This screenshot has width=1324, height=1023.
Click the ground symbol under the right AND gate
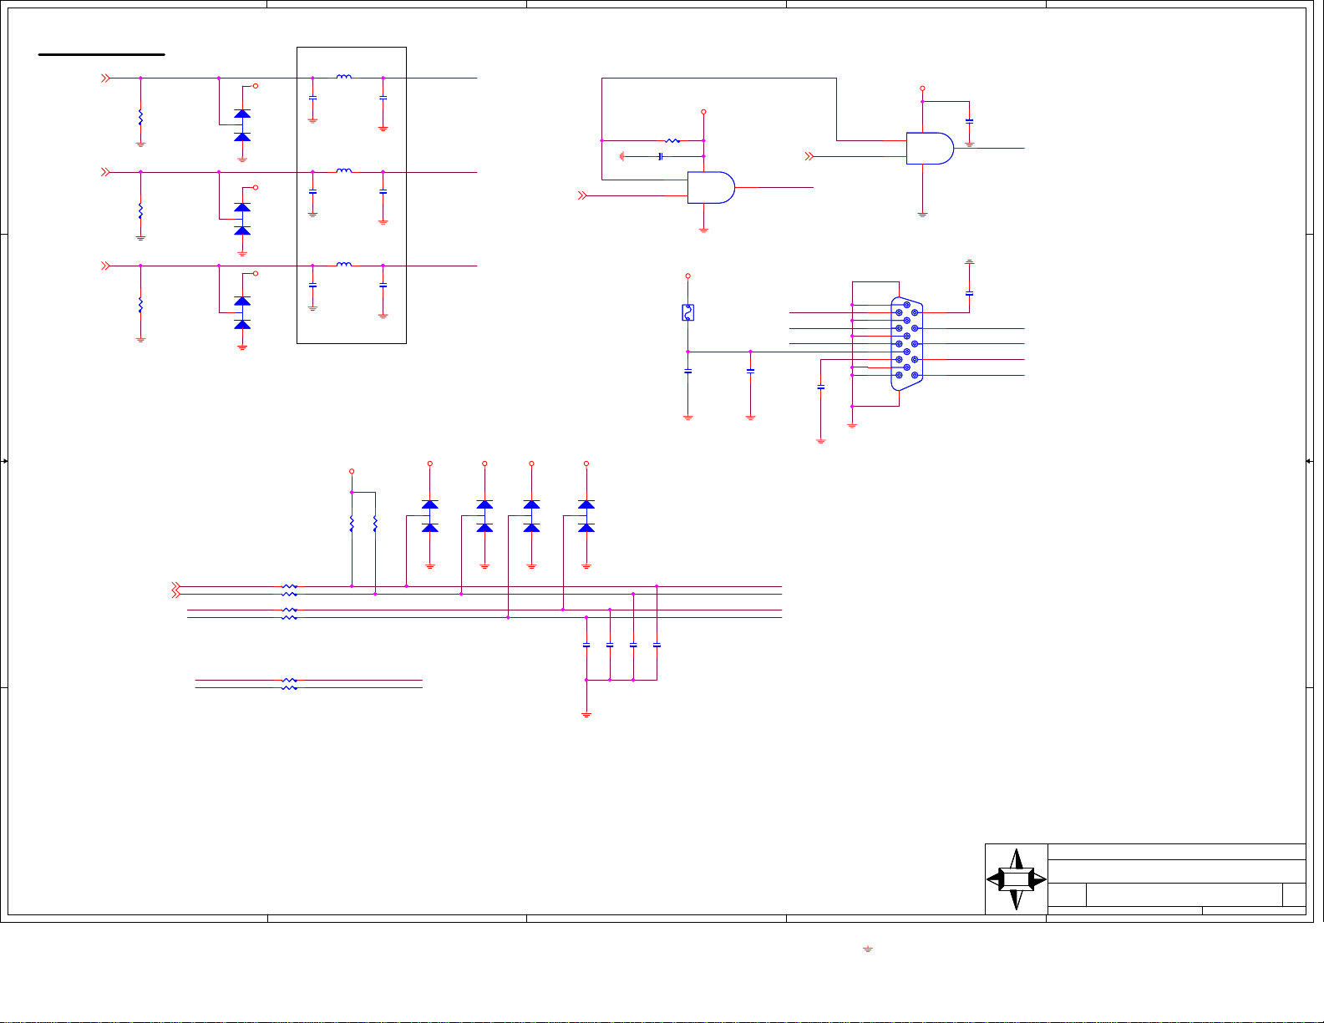922,215
